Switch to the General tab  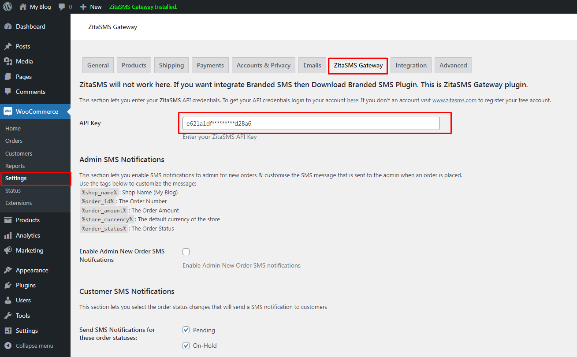pyautogui.click(x=98, y=65)
